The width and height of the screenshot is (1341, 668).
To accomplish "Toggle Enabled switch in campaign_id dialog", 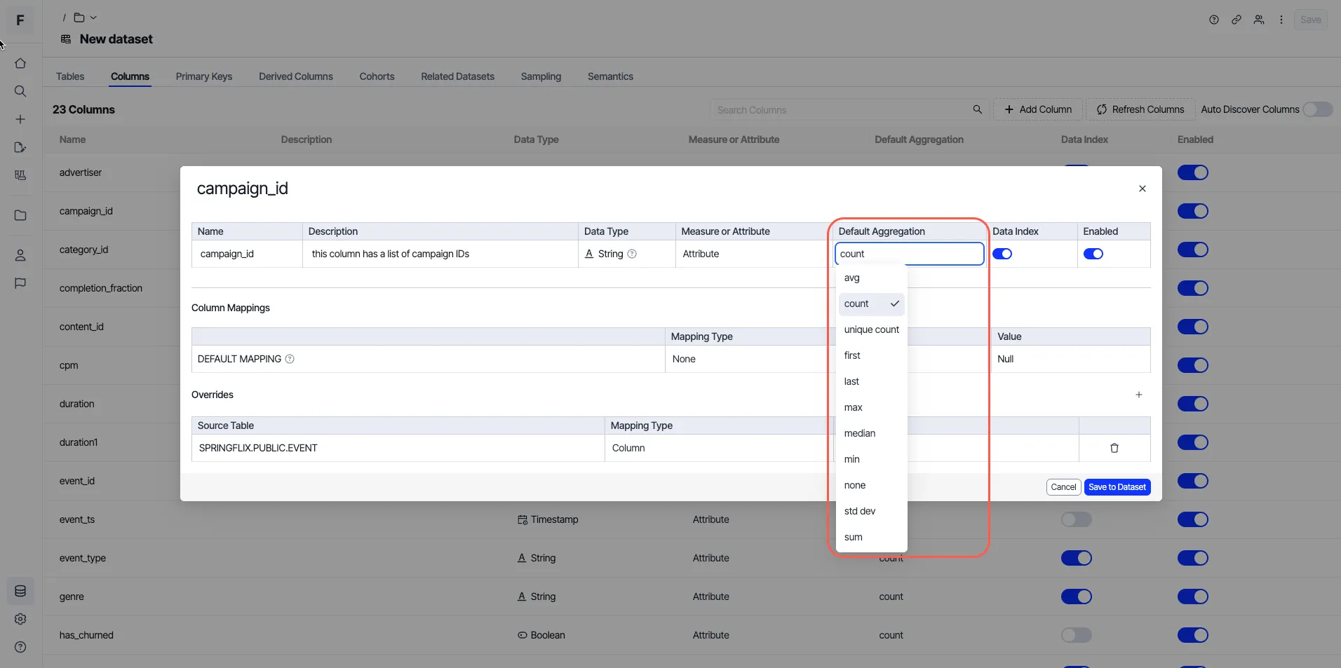I will tap(1093, 254).
